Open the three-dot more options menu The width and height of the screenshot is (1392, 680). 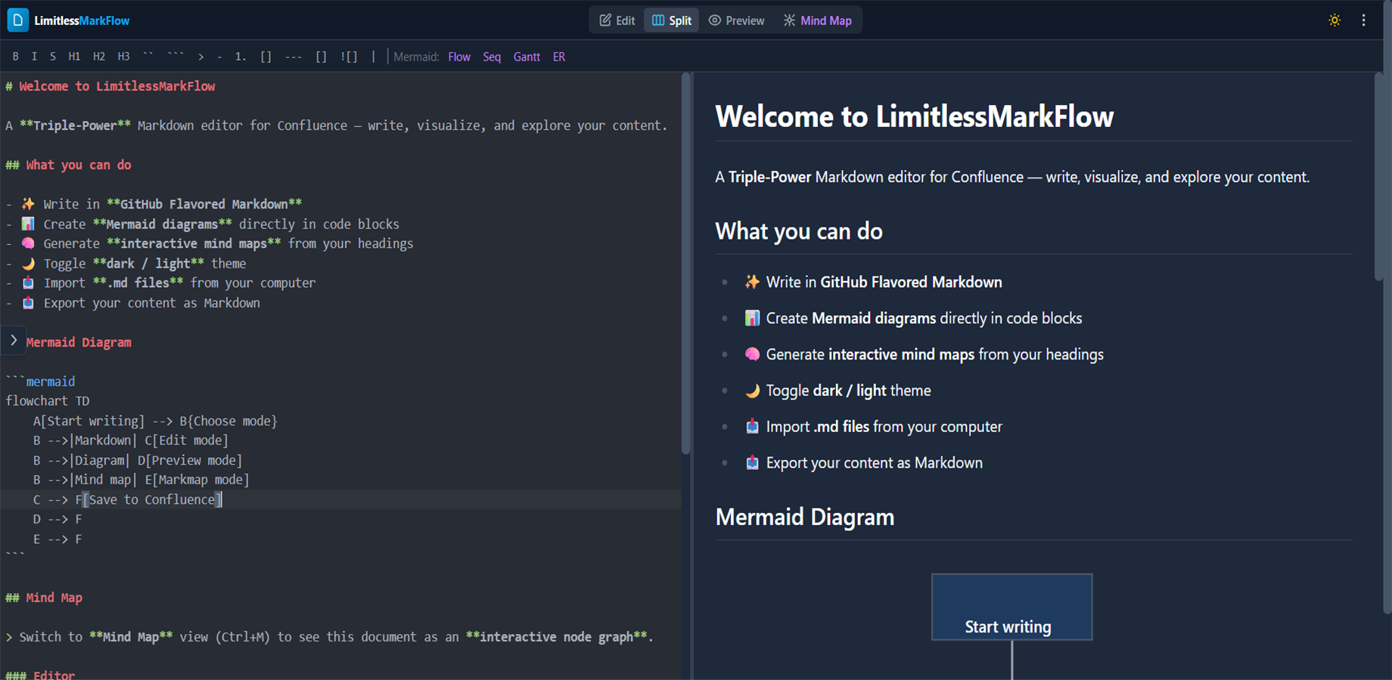point(1363,20)
